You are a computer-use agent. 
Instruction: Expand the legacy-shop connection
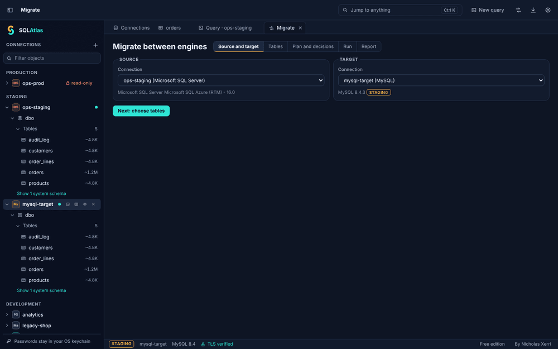(x=7, y=326)
